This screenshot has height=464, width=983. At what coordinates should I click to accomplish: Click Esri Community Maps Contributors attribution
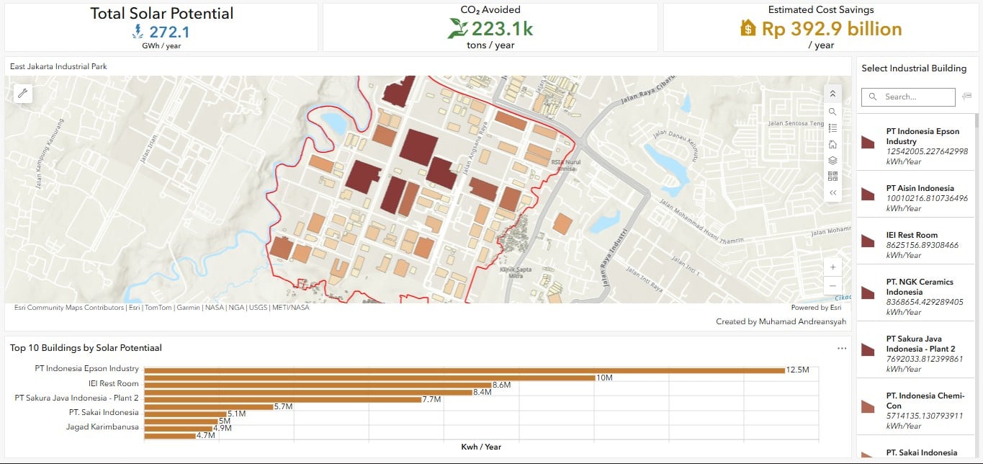(68, 308)
